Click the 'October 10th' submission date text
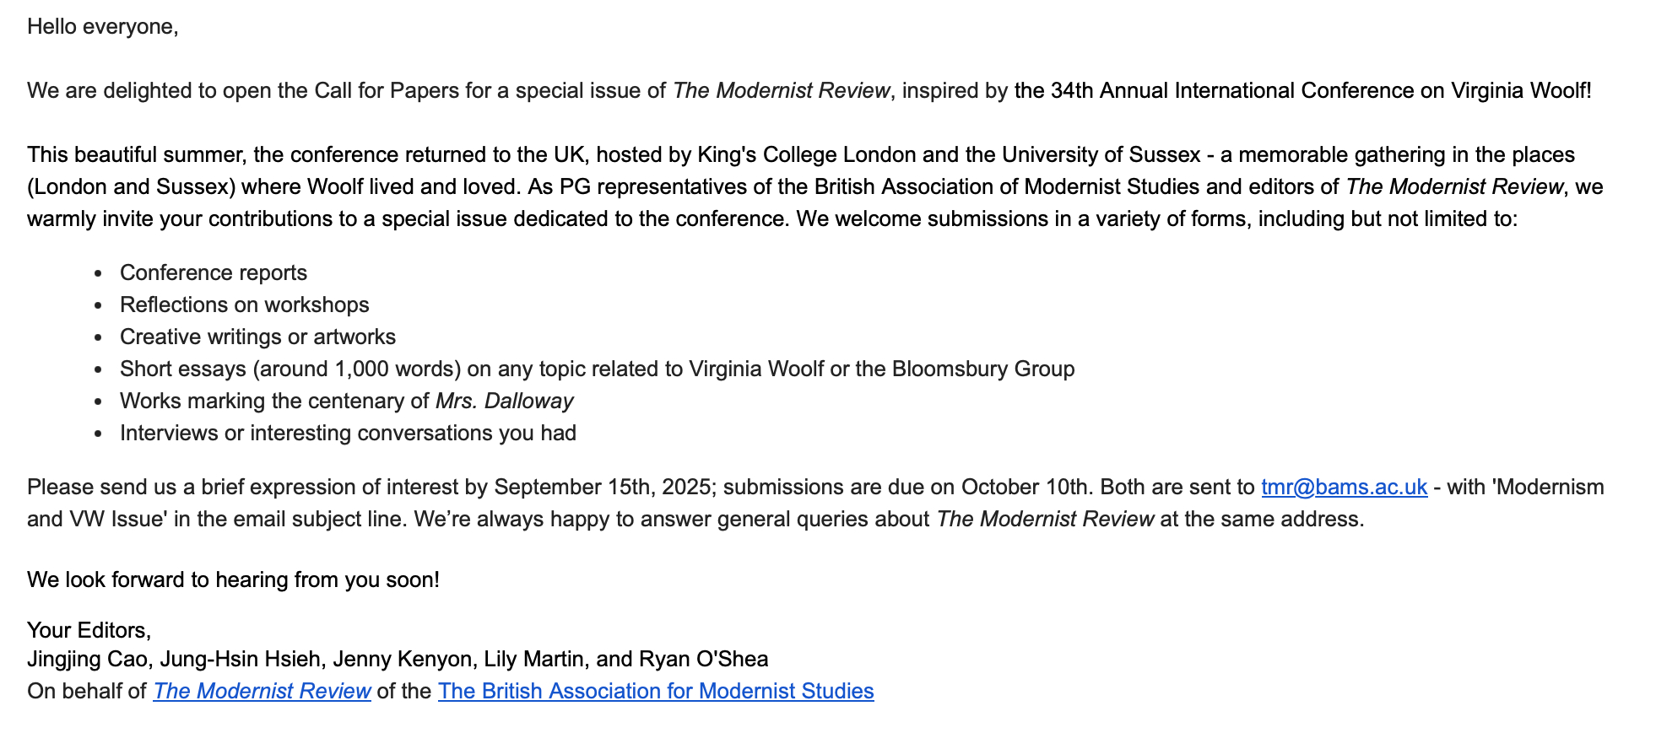 coord(1024,488)
